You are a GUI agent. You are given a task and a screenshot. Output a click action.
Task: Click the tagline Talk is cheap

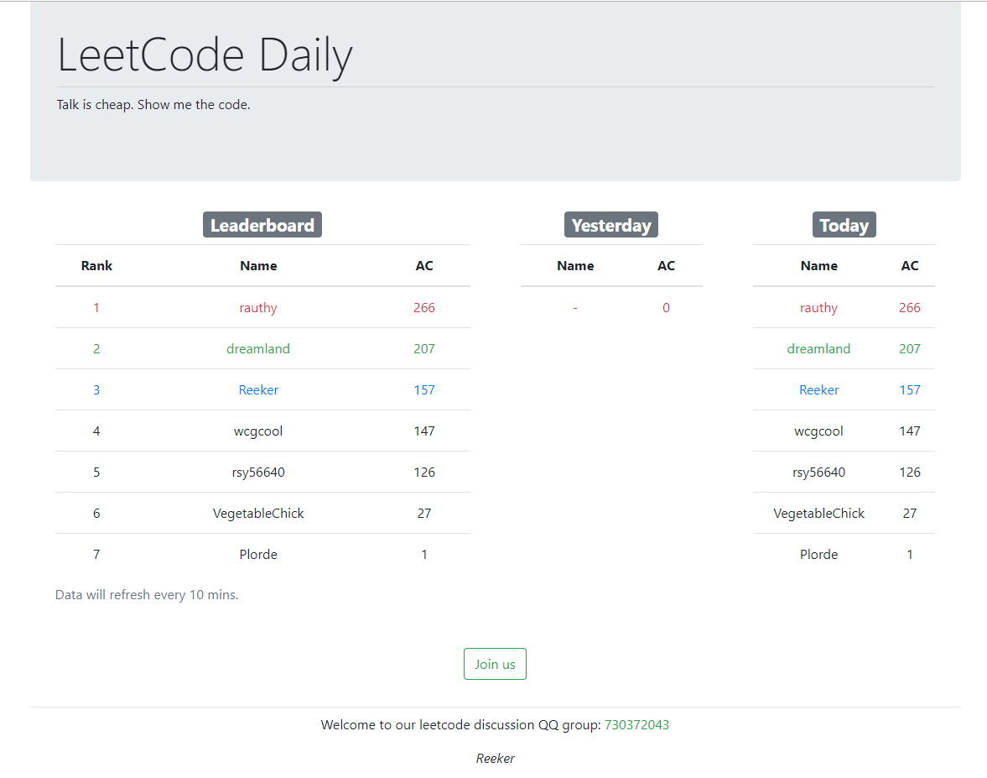[x=153, y=105]
